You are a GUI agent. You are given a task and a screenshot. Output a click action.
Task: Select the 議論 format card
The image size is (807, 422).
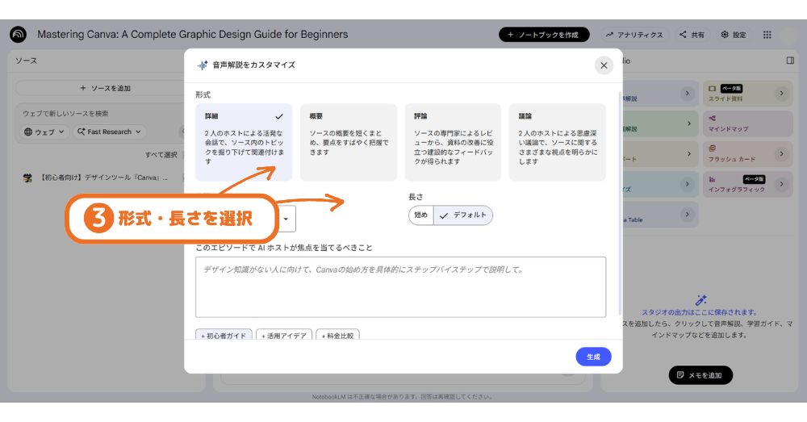pyautogui.click(x=558, y=142)
